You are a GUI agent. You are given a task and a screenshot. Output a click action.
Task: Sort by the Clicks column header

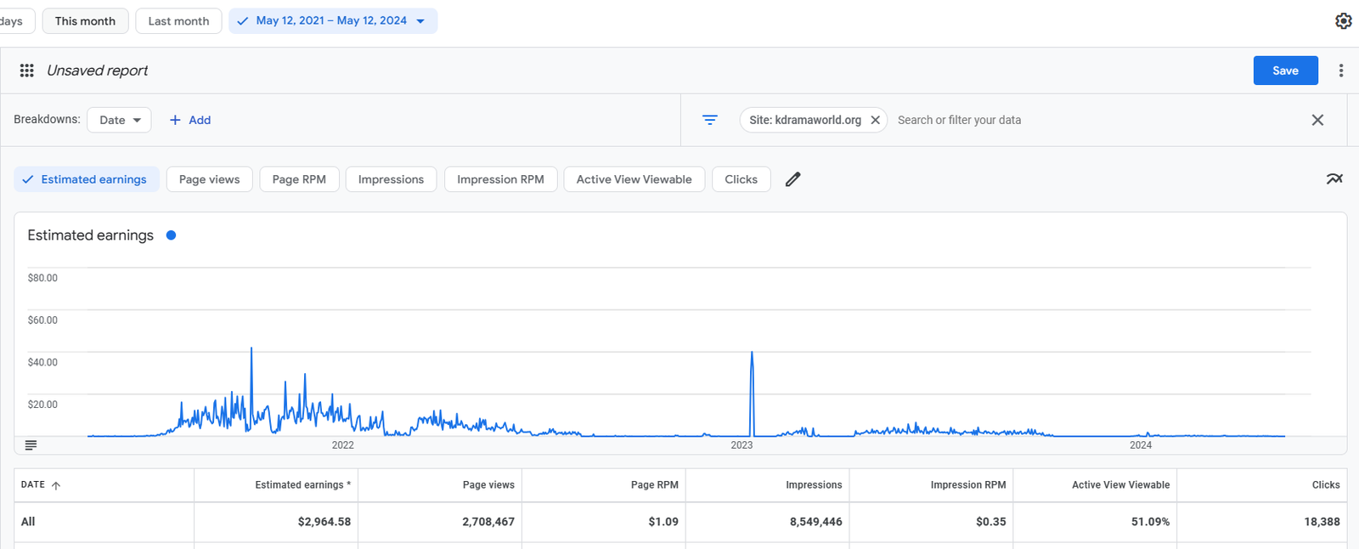pos(1326,485)
